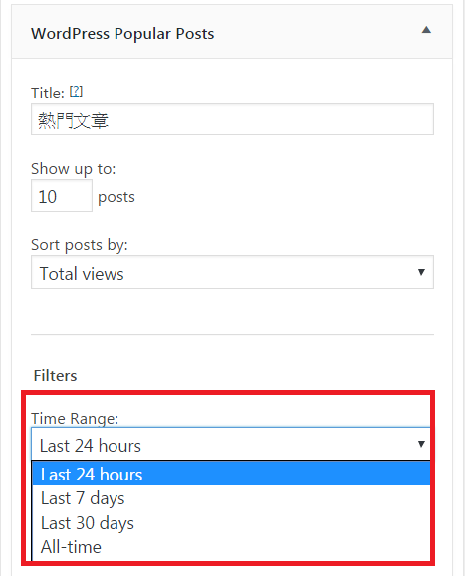Click the Time Range combo box showing its value

tap(231, 444)
